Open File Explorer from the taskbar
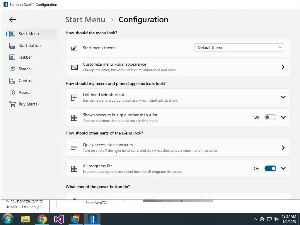This screenshot has width=300, height=225. 25,219
